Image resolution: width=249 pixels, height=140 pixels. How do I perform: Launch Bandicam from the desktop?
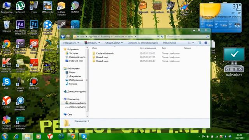tap(34, 83)
